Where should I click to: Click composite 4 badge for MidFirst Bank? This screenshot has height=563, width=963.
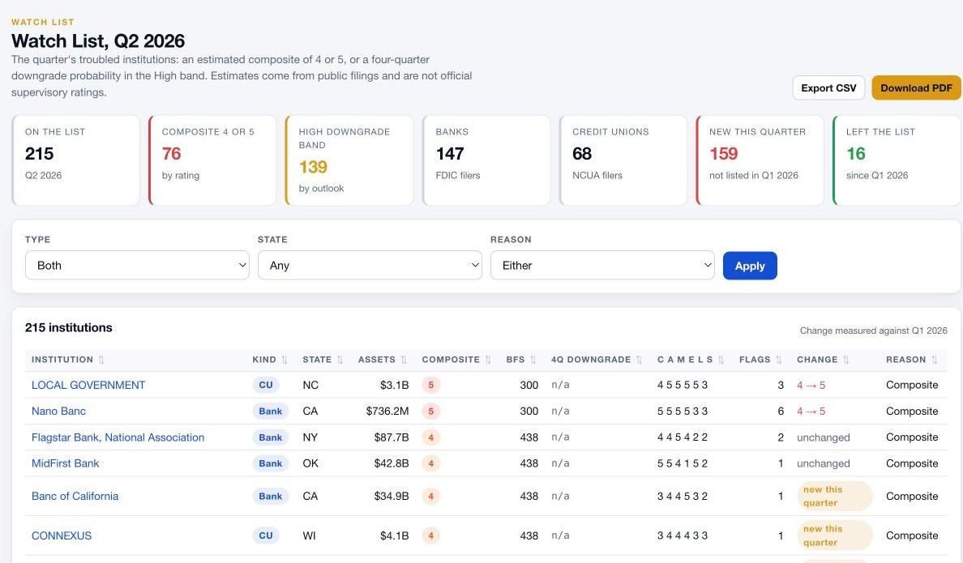coord(430,463)
